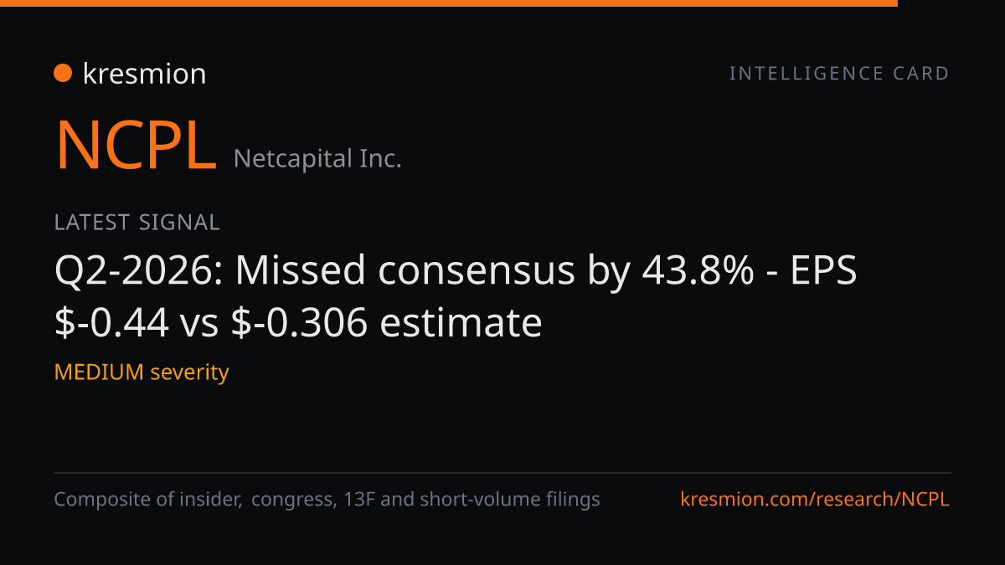
Task: Click the '43.8%' figure in the headline
Action: click(x=698, y=271)
